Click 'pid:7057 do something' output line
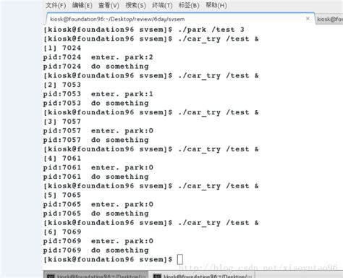 point(96,140)
